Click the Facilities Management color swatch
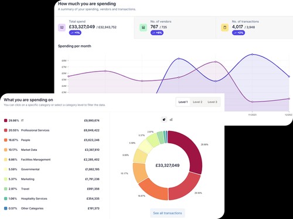The image size is (293, 219). point(5,160)
